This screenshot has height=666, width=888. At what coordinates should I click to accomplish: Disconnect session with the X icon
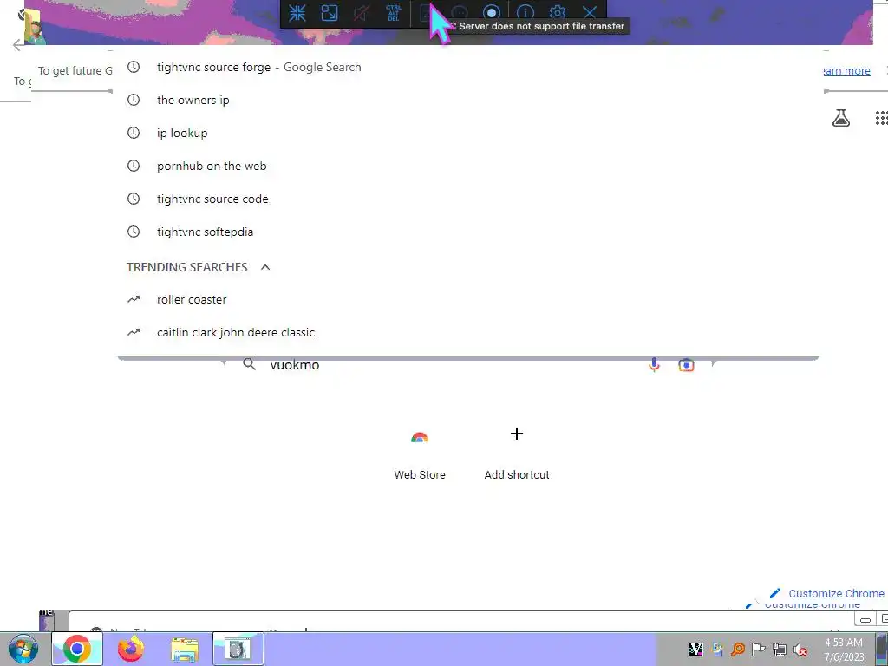(x=590, y=12)
